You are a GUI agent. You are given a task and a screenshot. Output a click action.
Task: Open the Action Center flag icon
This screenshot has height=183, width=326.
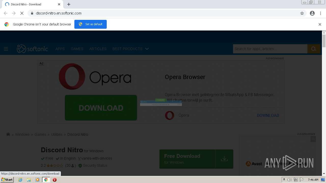302,180
